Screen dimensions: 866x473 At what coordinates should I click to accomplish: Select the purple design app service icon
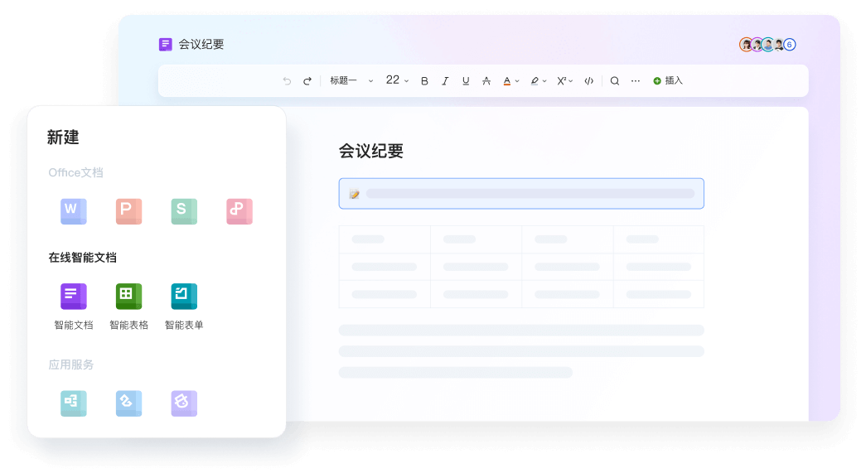point(184,403)
